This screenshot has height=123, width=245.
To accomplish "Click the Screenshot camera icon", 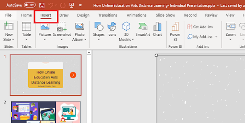I will pyautogui.click(x=62, y=27).
